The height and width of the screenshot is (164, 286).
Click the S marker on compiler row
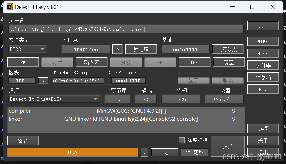point(233,111)
